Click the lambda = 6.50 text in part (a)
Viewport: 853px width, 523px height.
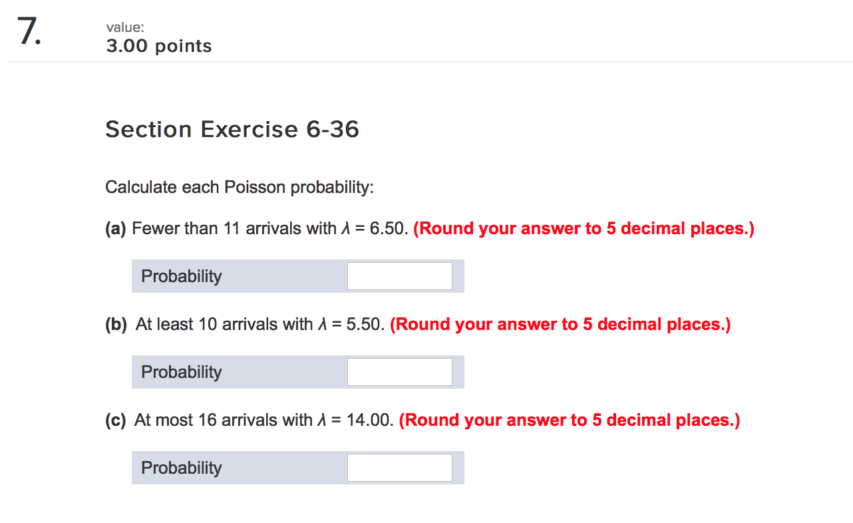[373, 228]
